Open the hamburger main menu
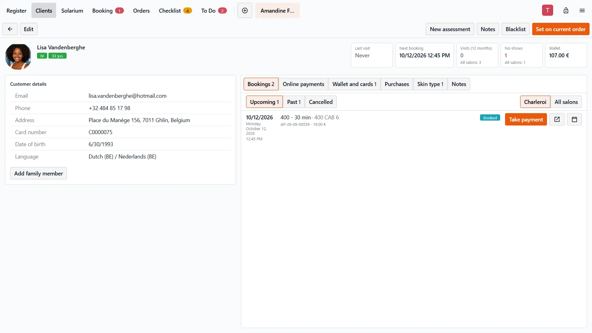The image size is (592, 333). click(582, 10)
